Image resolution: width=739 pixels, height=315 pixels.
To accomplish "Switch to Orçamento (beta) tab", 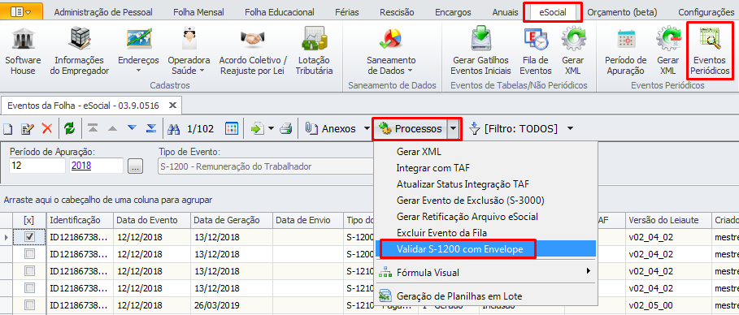I will pos(622,12).
